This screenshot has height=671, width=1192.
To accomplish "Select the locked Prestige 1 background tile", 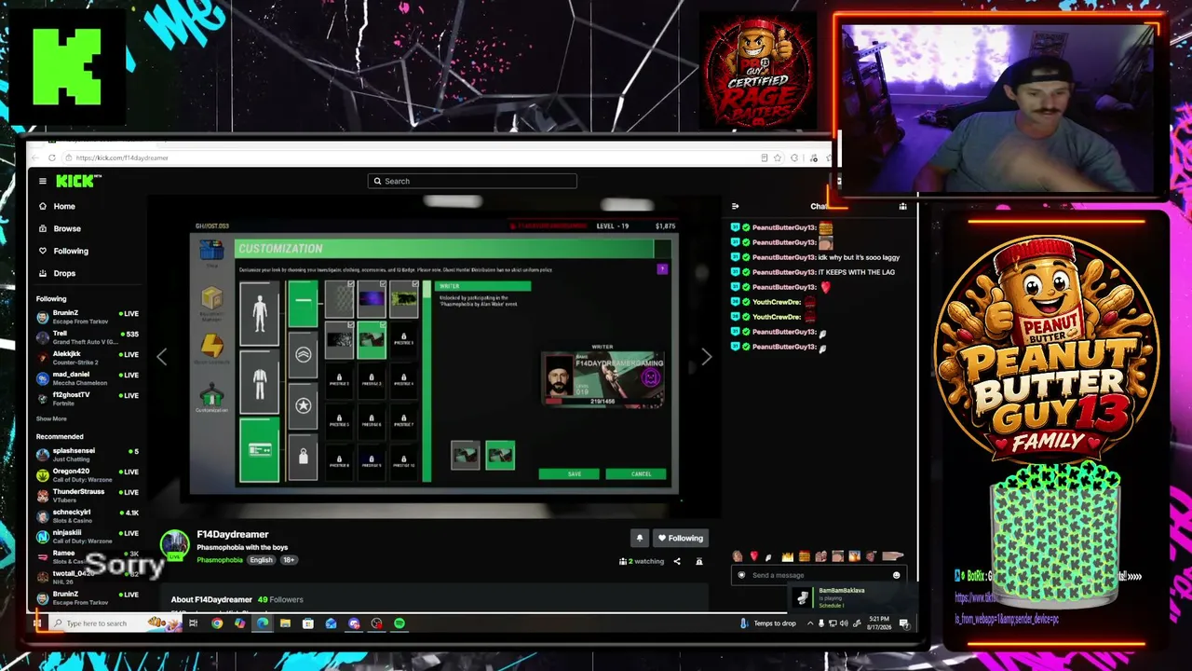I will coord(403,339).
